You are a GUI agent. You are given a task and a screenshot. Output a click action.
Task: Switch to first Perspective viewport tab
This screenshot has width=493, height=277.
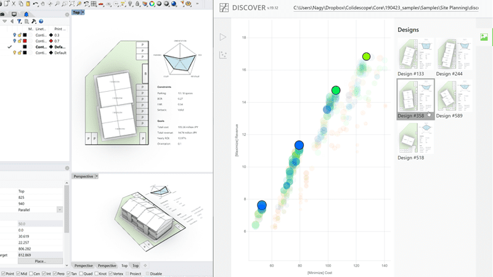pos(83,265)
